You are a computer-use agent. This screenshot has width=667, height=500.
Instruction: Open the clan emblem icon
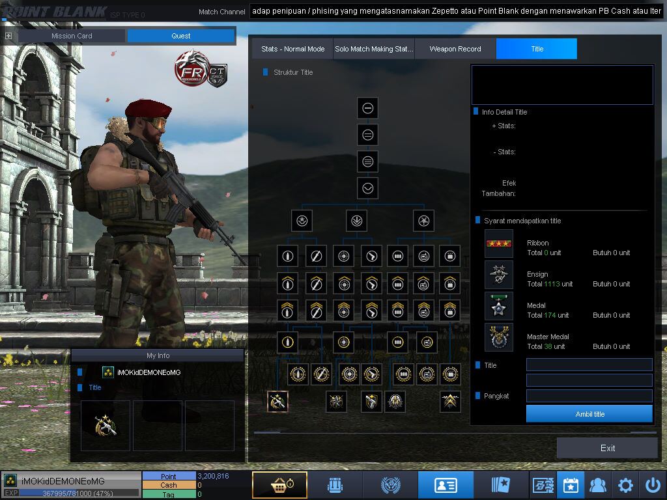[390, 484]
